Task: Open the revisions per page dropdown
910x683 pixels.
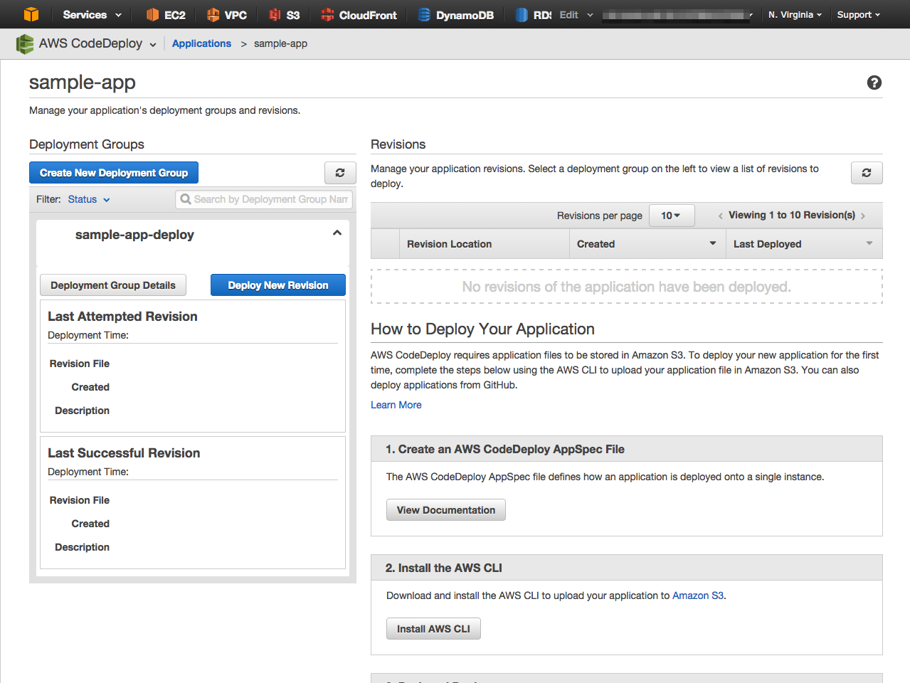Action: point(671,215)
